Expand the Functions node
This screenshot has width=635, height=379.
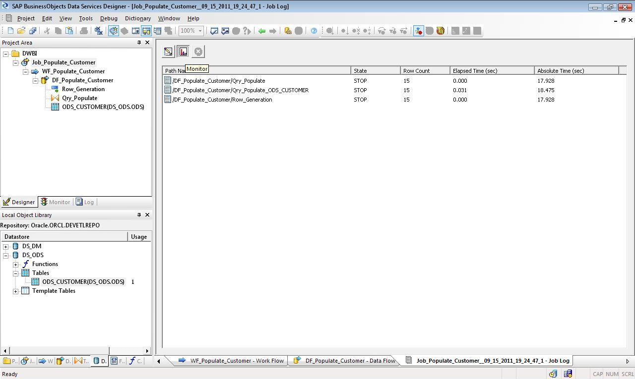pos(16,264)
